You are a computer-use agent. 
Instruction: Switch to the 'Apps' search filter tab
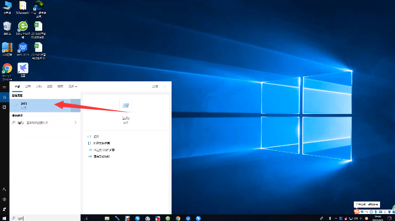click(28, 86)
